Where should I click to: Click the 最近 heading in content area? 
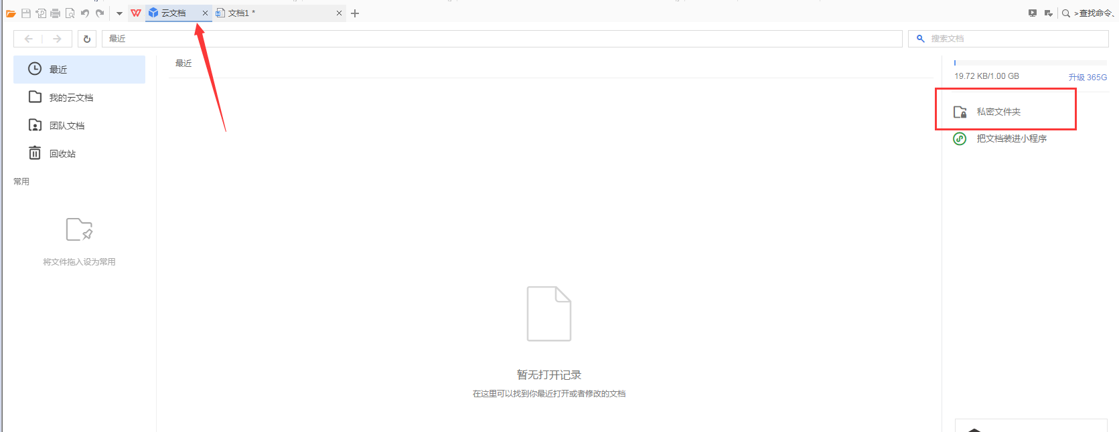pos(183,64)
